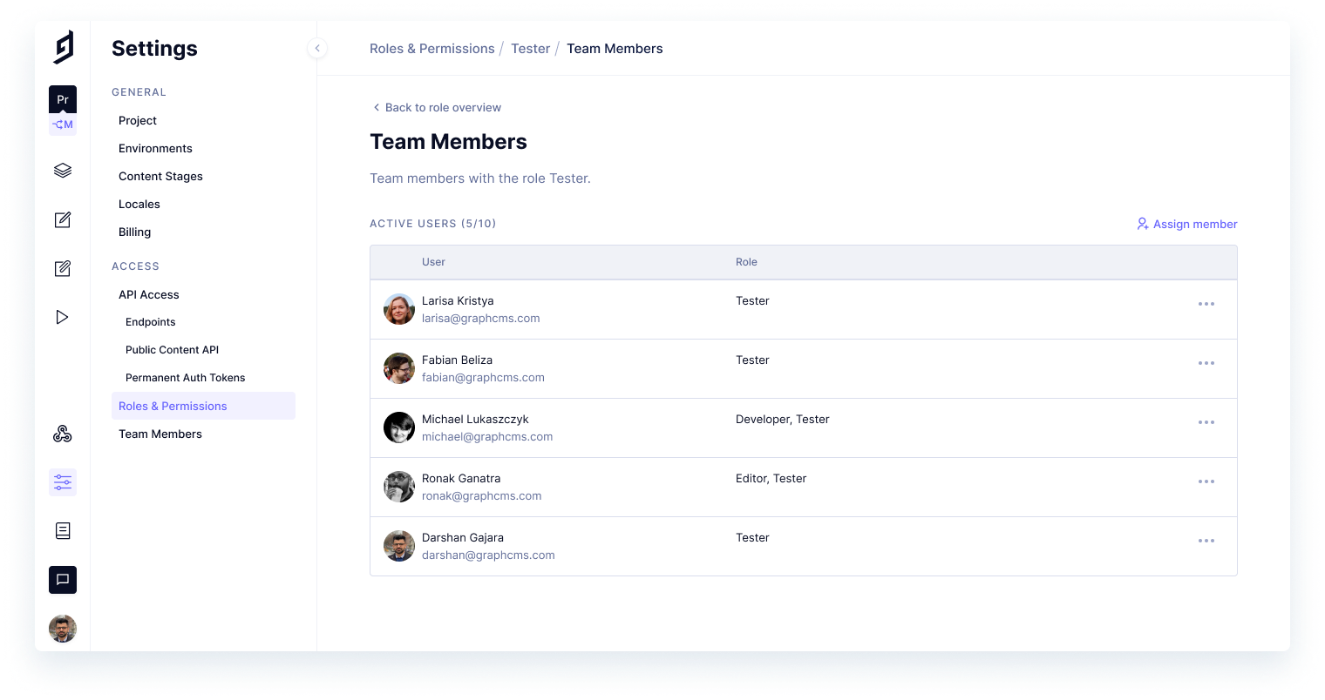Click email ronak@graphcms.com
Viewport: 1325px width, 700px height.
click(x=482, y=496)
